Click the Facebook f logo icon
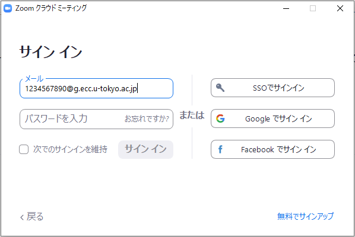This screenshot has height=237, width=355. coord(220,149)
